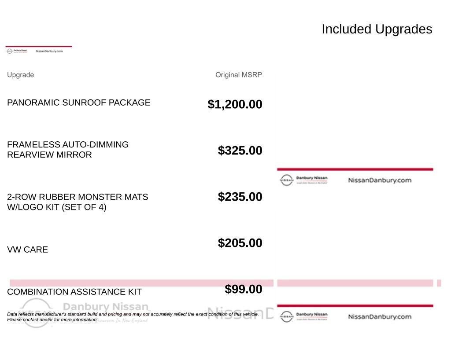Select the Frameless Auto-Dimming Rearview Mirror item

[x=67, y=150]
